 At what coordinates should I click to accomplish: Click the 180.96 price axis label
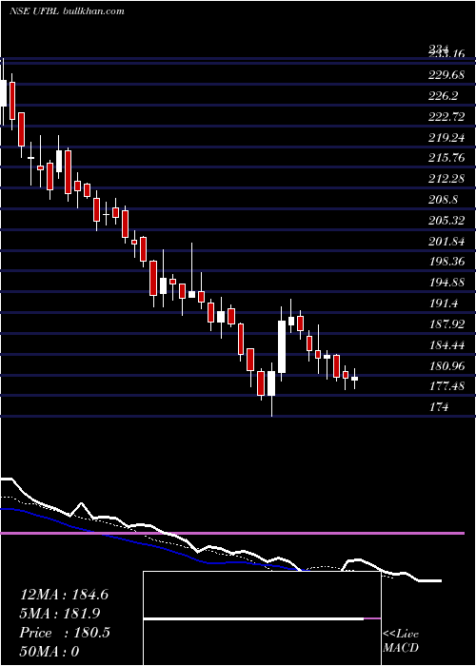446,365
